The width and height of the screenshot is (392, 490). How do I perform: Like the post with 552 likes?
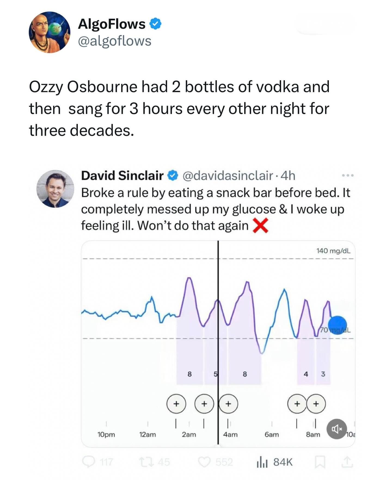(204, 462)
